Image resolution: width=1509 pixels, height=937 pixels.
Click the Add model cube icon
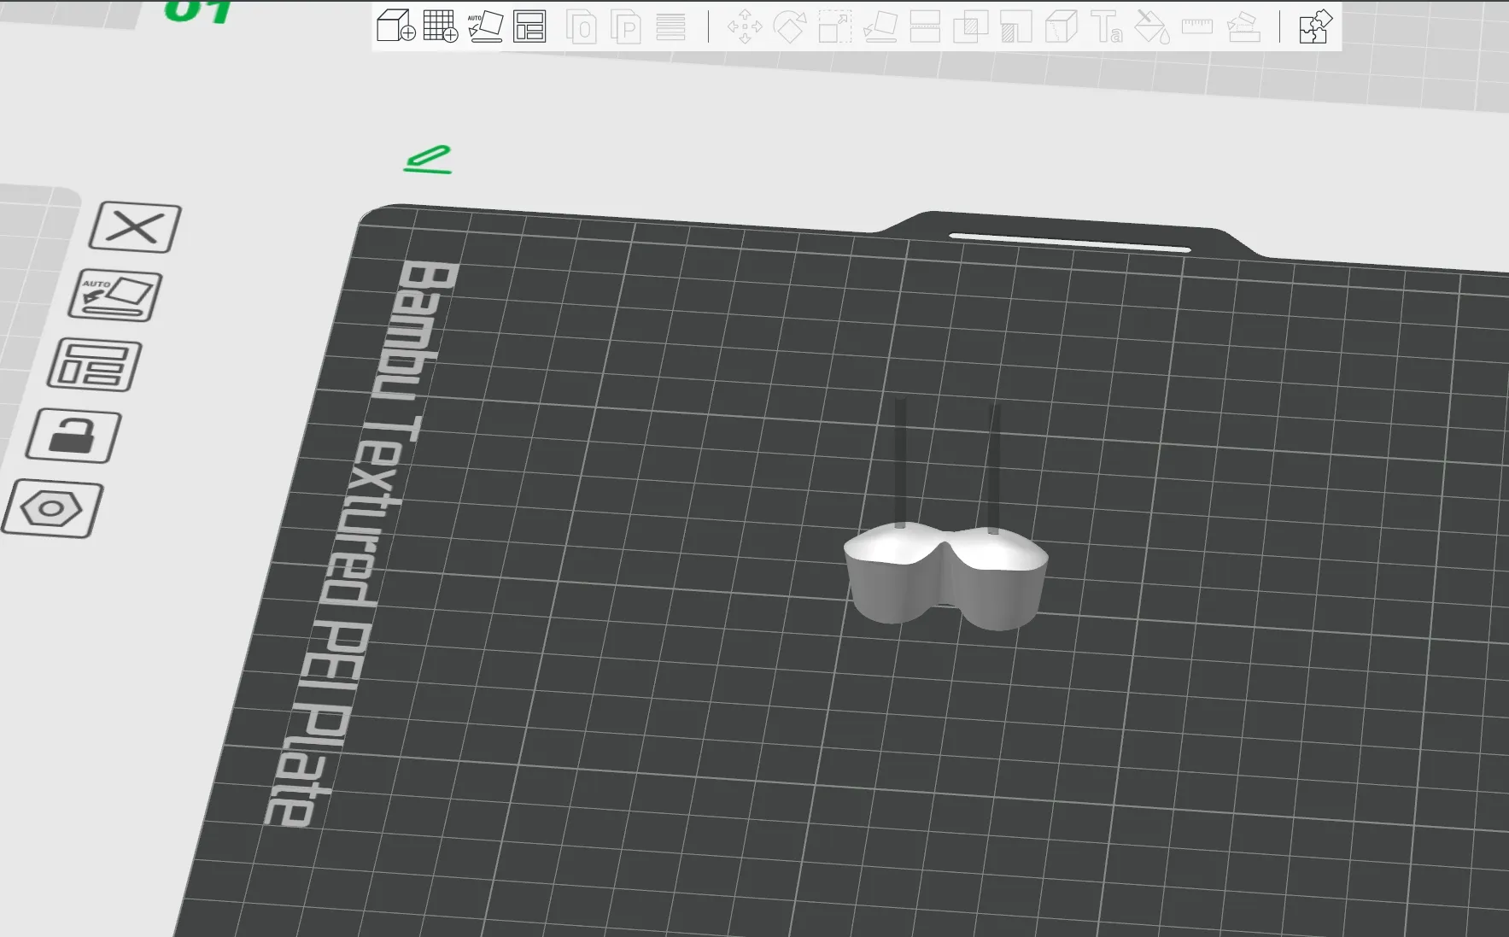(395, 26)
